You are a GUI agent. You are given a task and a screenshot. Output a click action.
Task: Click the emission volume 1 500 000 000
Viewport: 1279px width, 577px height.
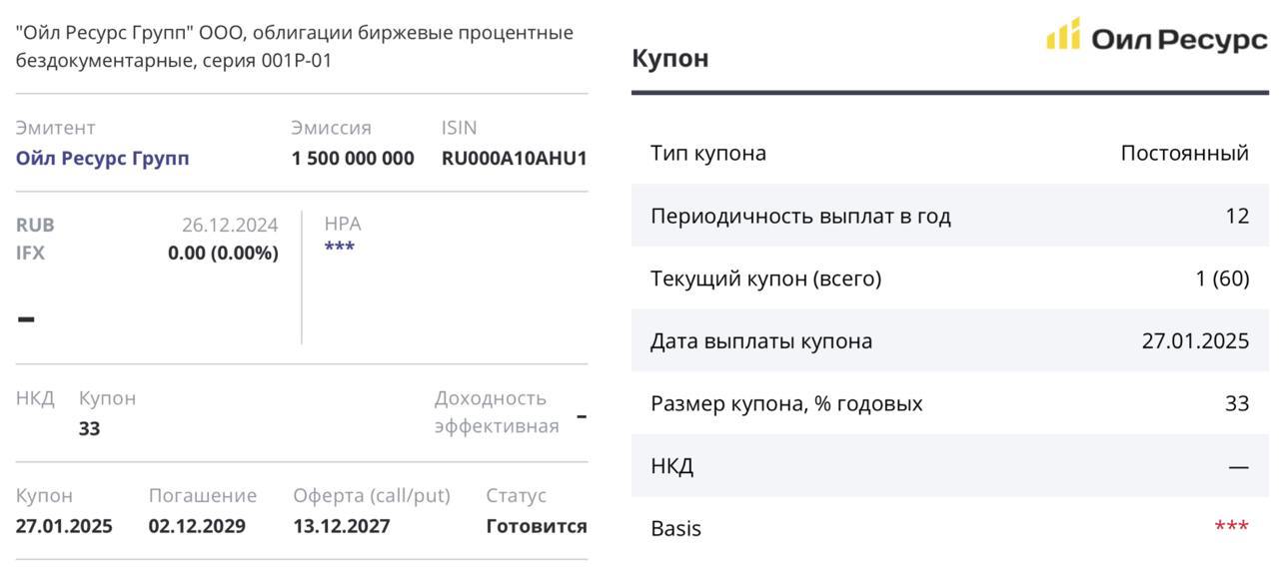point(353,158)
